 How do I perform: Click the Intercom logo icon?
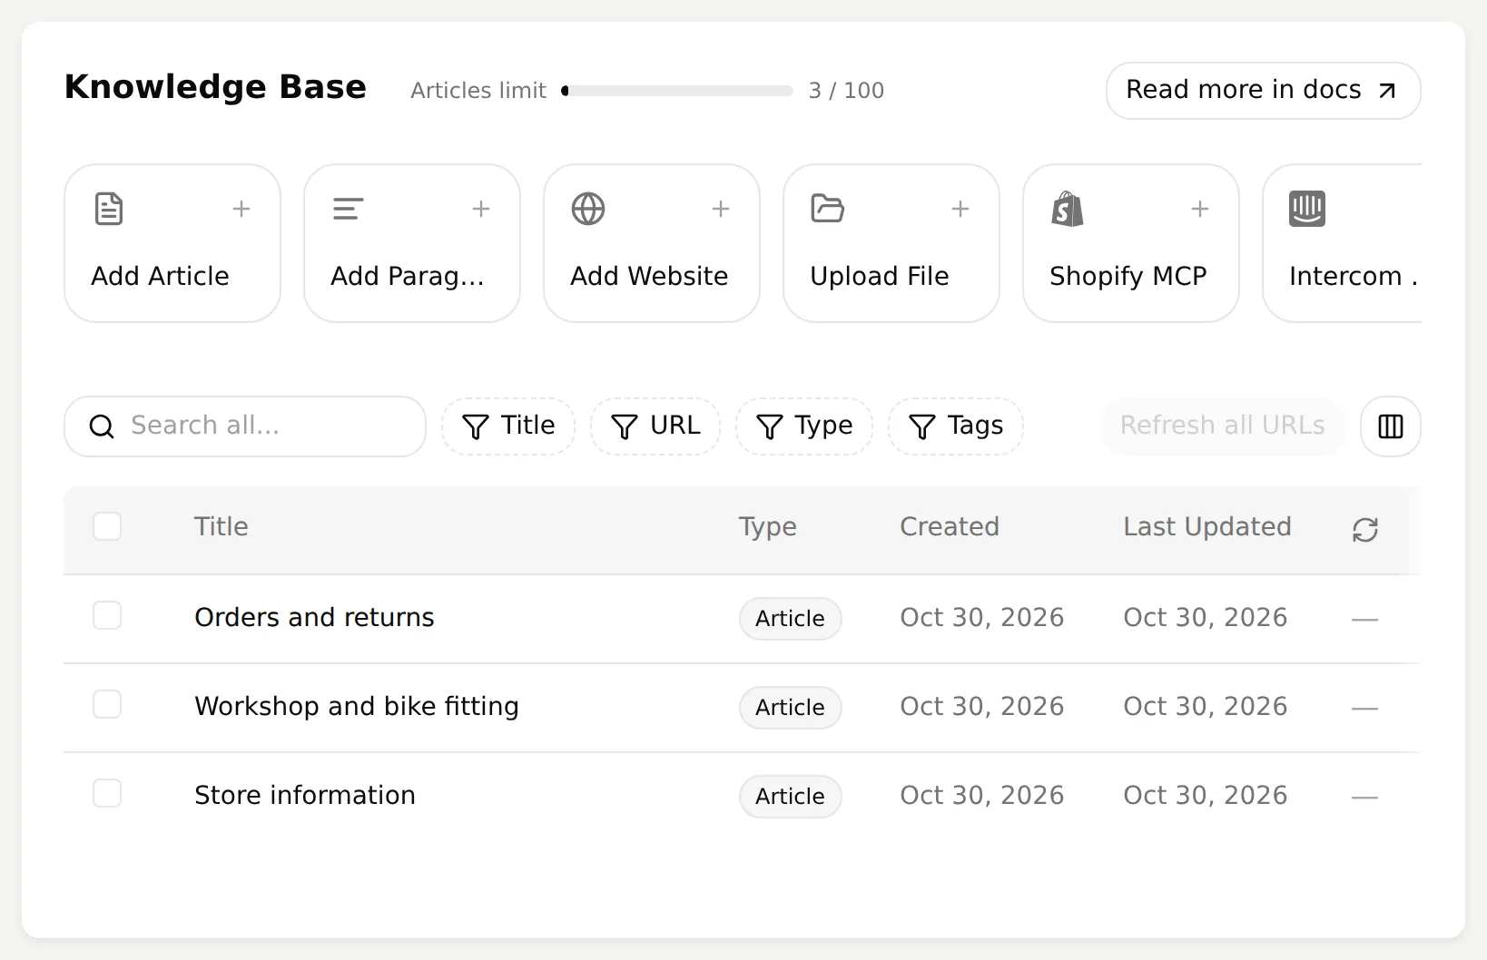click(x=1307, y=209)
